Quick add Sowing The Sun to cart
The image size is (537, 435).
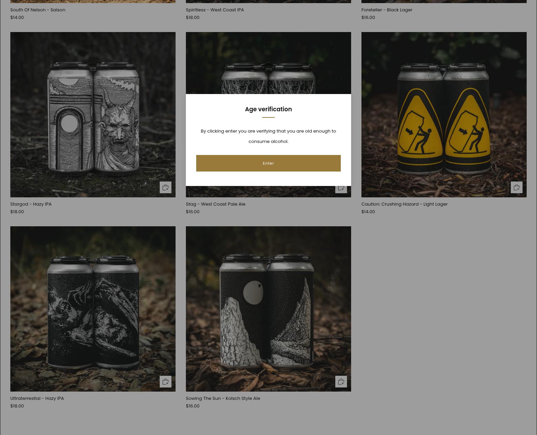click(341, 382)
